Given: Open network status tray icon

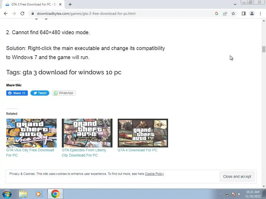Looking at the screenshot, I should 227,194.
